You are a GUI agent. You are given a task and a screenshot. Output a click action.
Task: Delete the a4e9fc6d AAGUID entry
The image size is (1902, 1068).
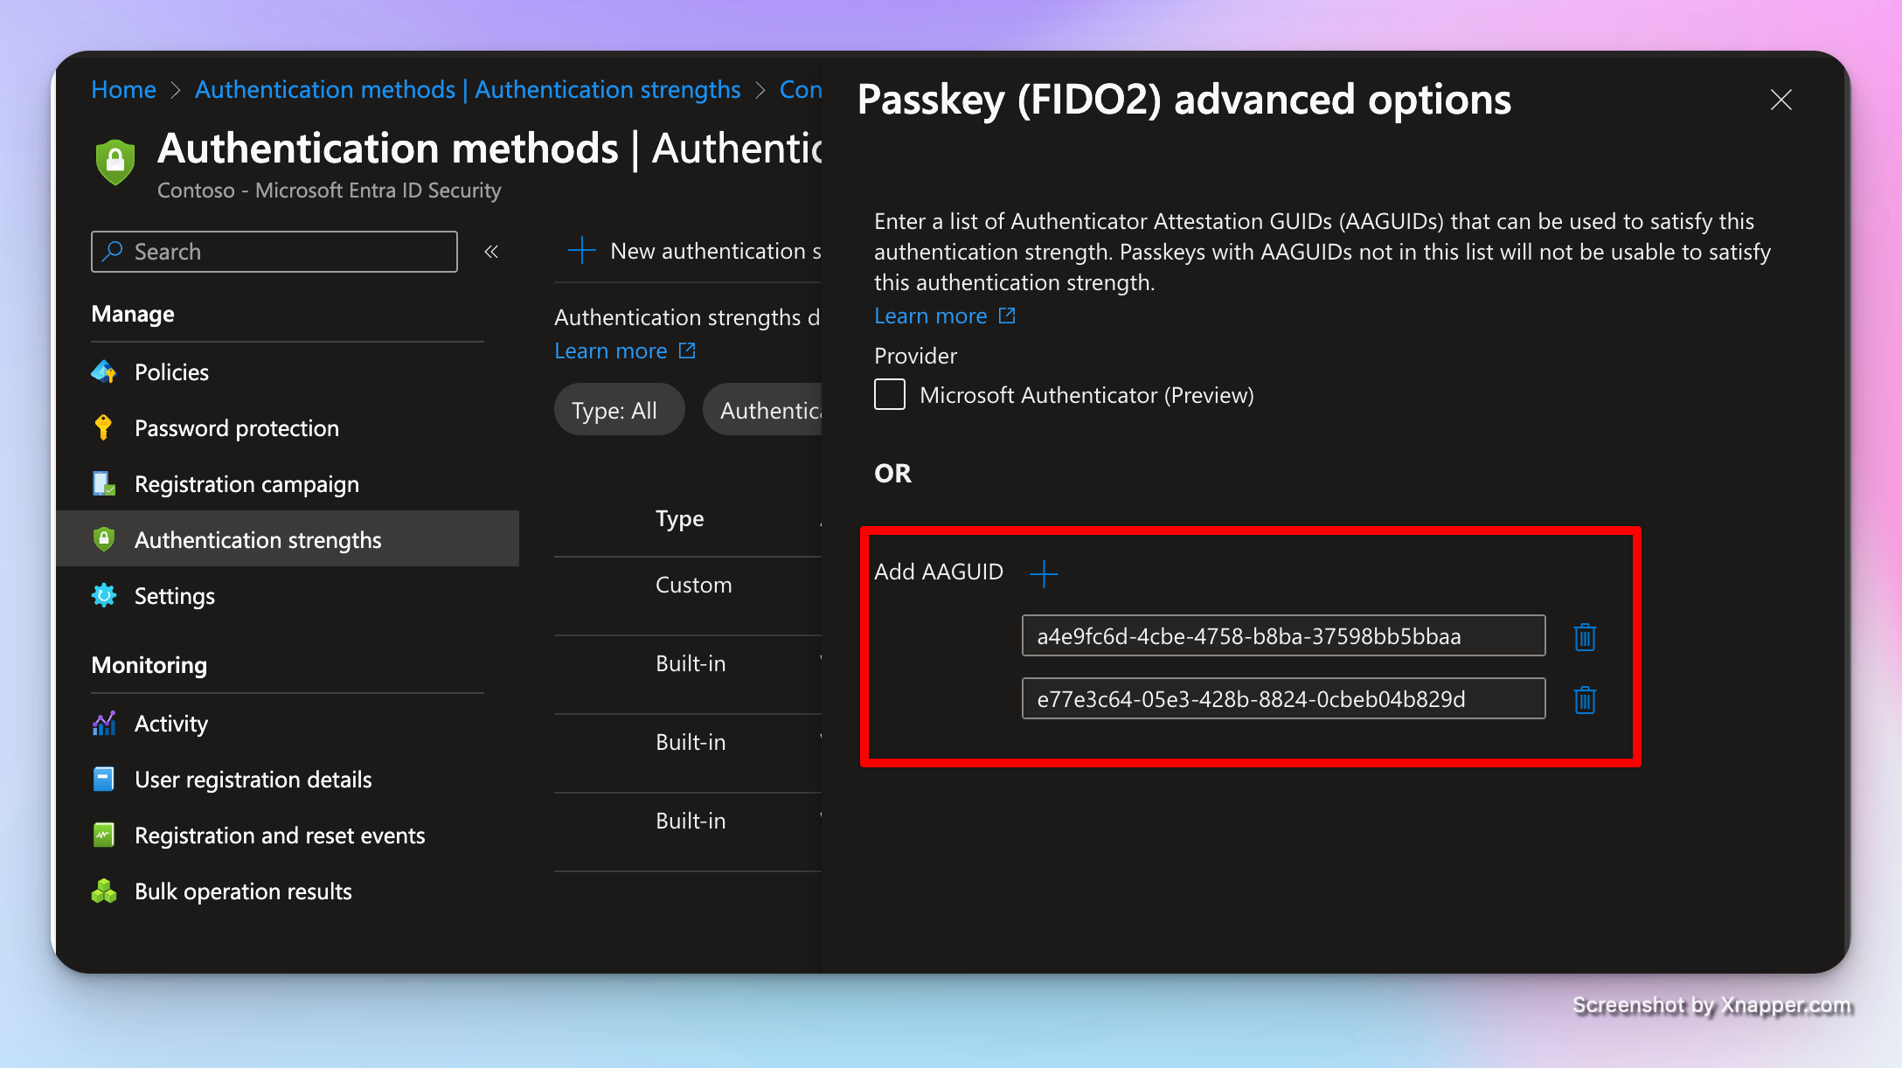coord(1585,637)
